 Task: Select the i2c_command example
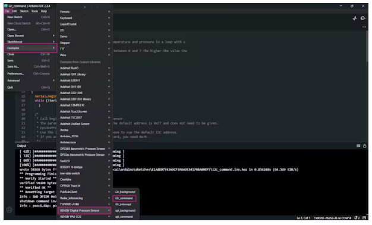(x=124, y=198)
